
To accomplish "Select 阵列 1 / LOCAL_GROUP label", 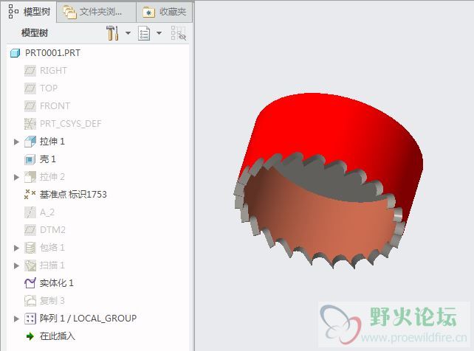I will 89,319.
